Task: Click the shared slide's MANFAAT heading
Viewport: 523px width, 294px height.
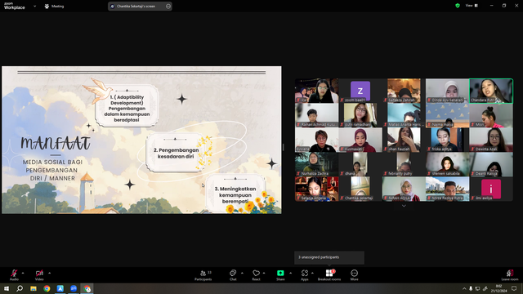Action: (56, 144)
